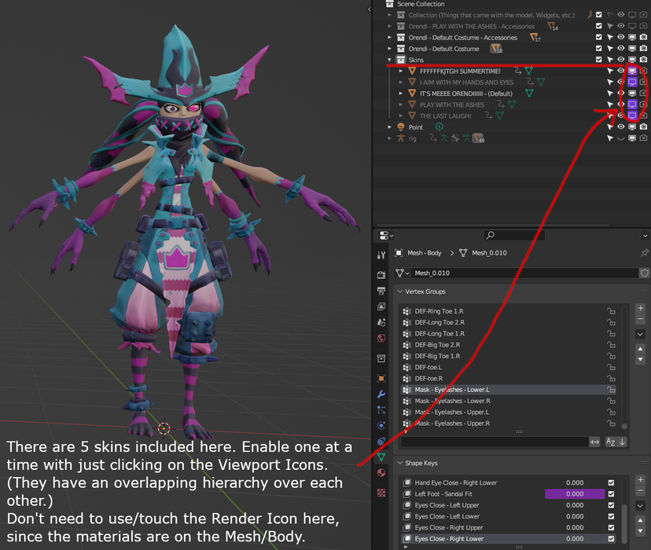
Task: Remove the selected vertex group
Action: coord(640,319)
